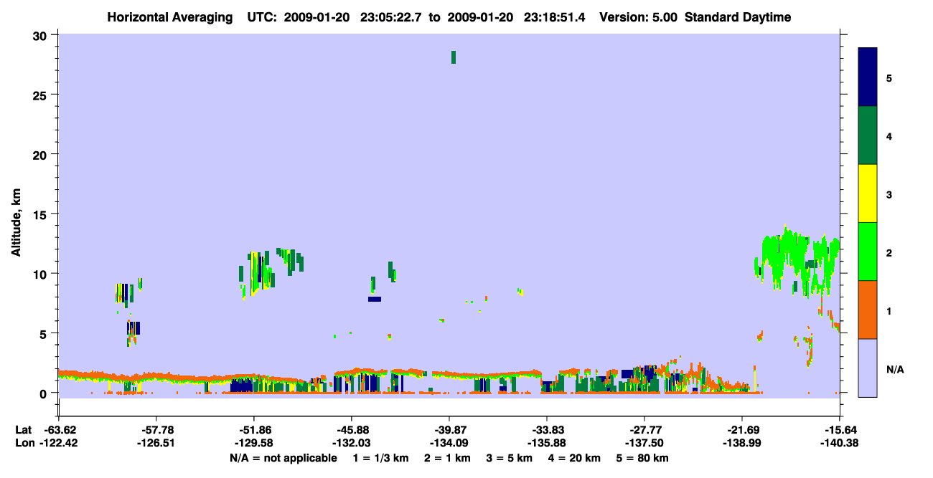The width and height of the screenshot is (933, 478).
Task: Click the latitude value -21.69
Action: pos(742,430)
